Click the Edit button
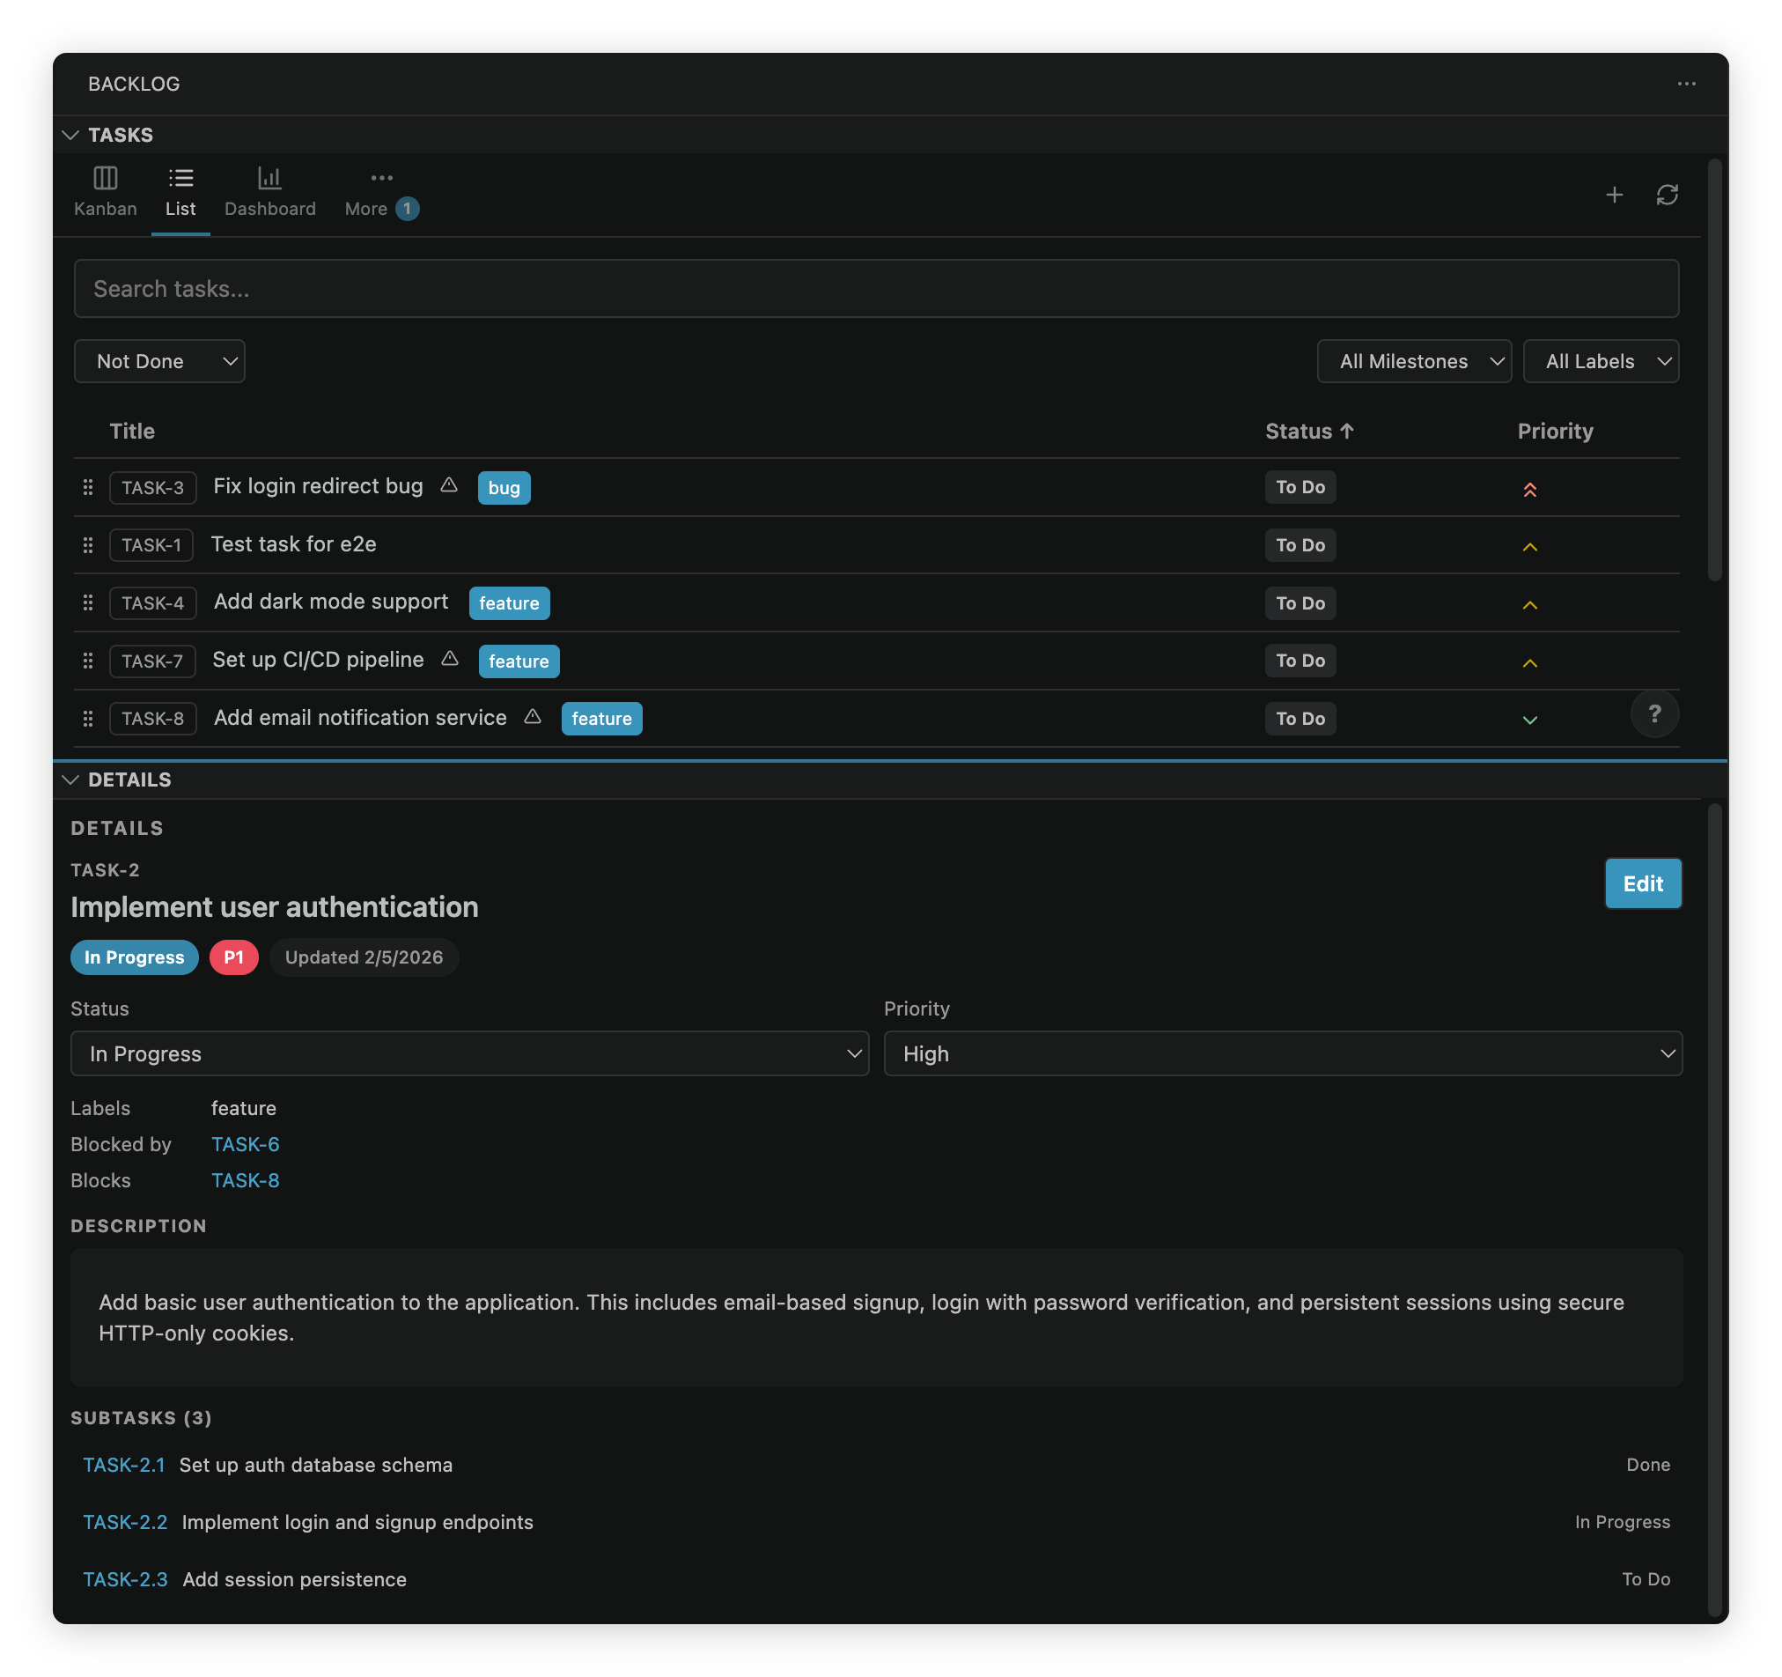This screenshot has width=1782, height=1677. pos(1642,883)
